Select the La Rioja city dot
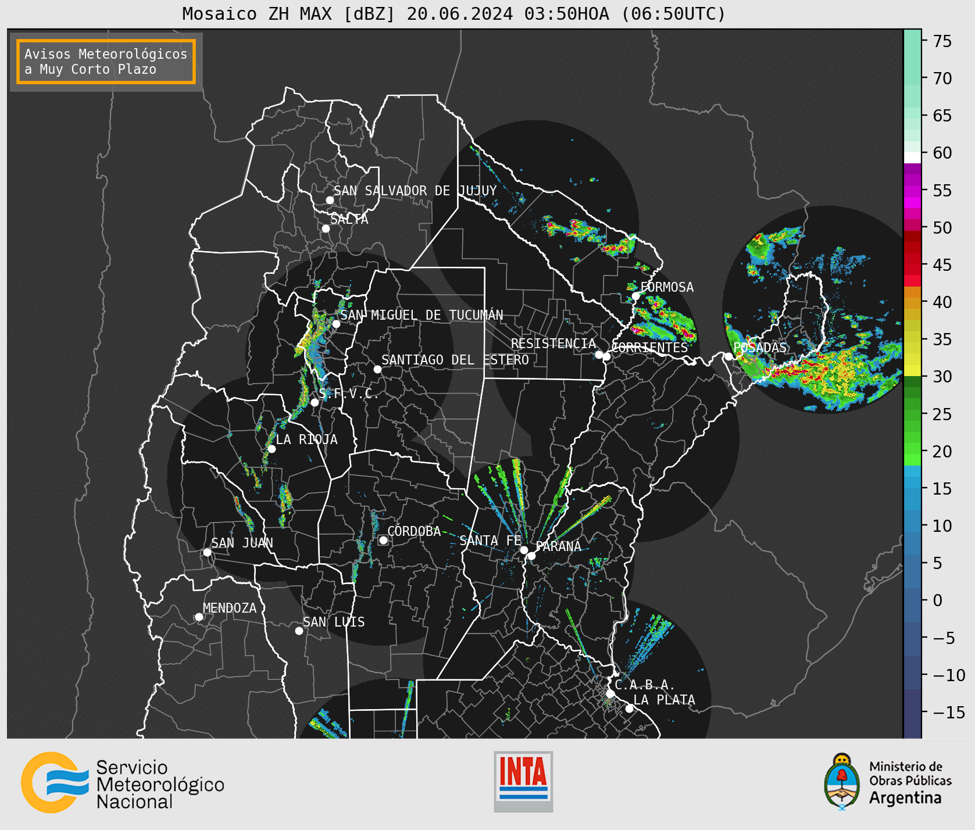Image resolution: width=975 pixels, height=830 pixels. (272, 449)
